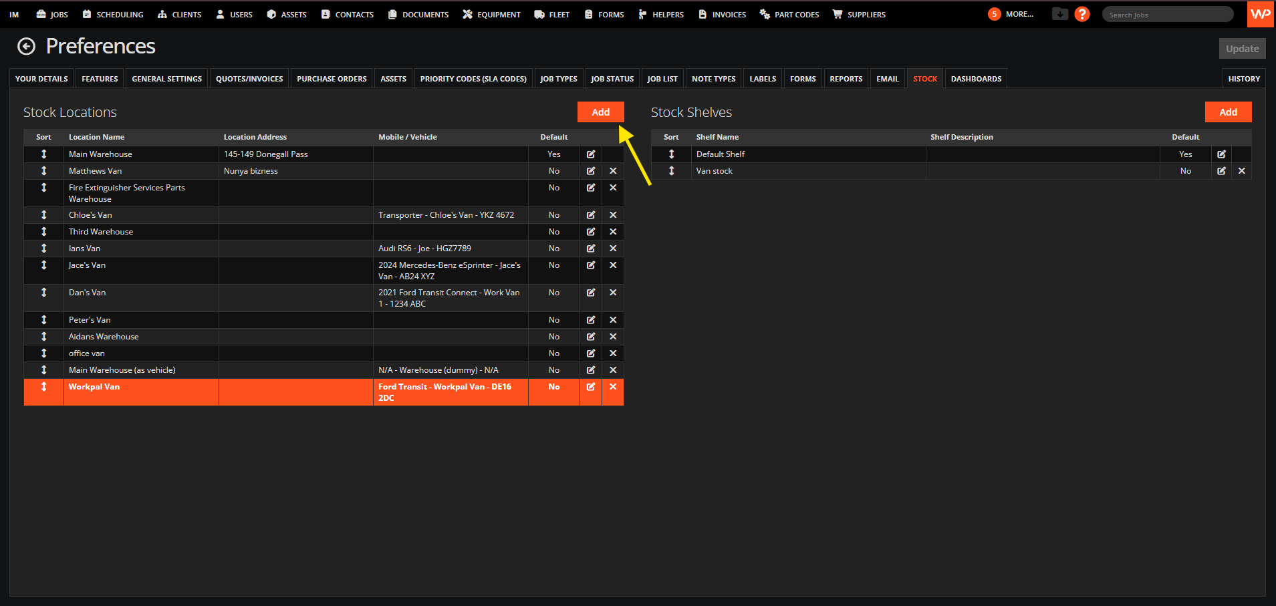Image resolution: width=1276 pixels, height=606 pixels.
Task: Delete the Workpal Van location
Action: 613,387
